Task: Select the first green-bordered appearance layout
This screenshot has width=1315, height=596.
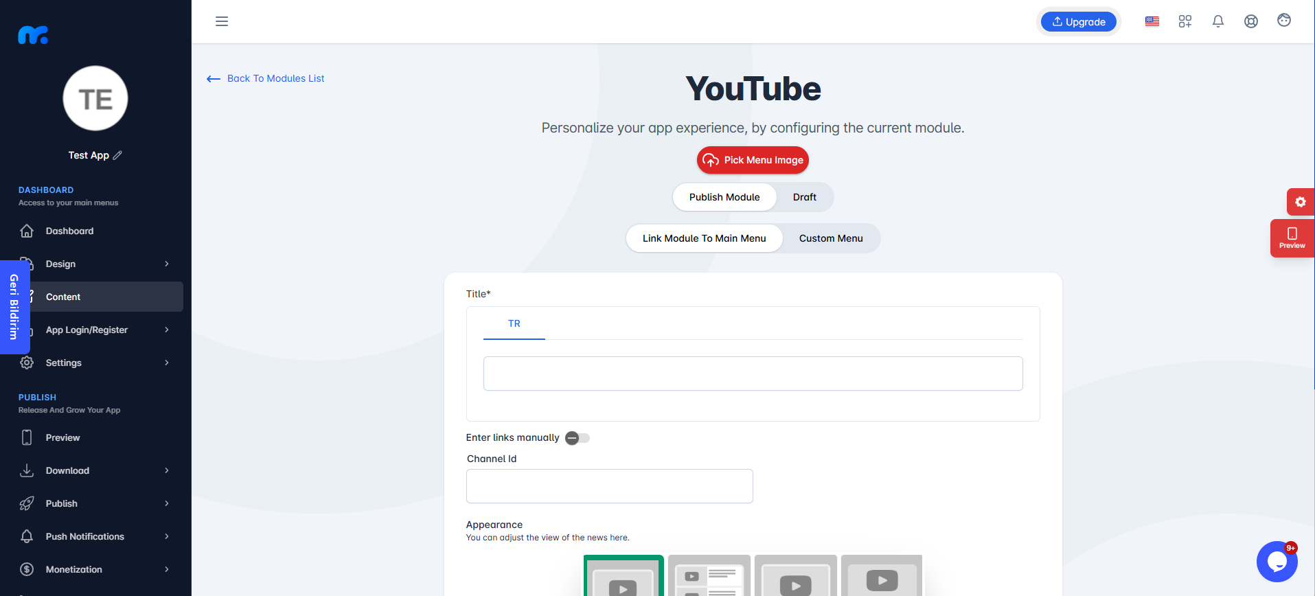Action: point(624,575)
